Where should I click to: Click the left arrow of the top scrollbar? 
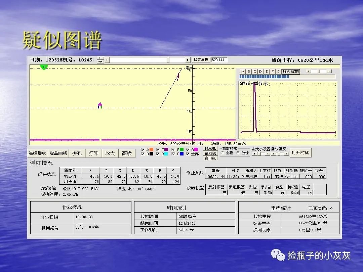tap(107, 60)
